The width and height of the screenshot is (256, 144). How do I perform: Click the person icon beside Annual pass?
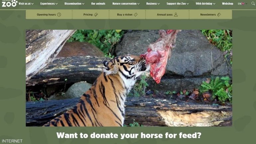176,15
